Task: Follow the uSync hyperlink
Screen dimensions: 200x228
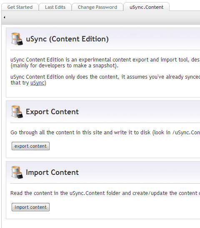Action: (x=37, y=83)
